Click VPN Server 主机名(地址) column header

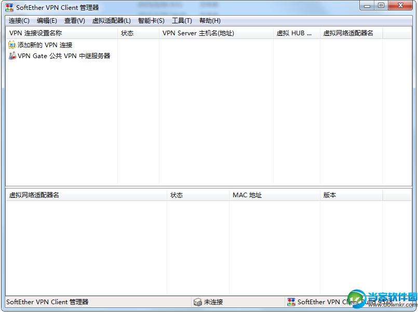[x=216, y=33]
